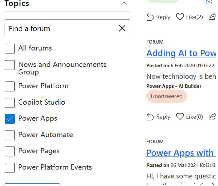The width and height of the screenshot is (218, 186).
Task: Click the reply arrow icon above Adding AI post
Action: click(150, 17)
